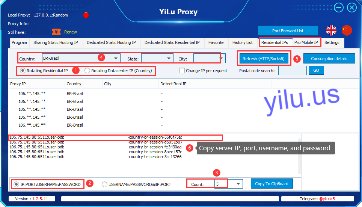Select the Residential IPs tab

click(275, 43)
